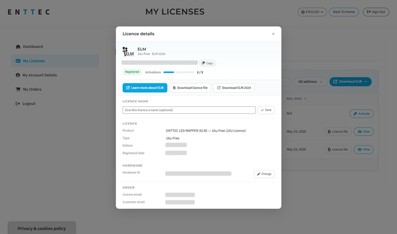Click the "16u-Free · ELM 2024" subtitle
The height and width of the screenshot is (234, 397).
[x=151, y=54]
